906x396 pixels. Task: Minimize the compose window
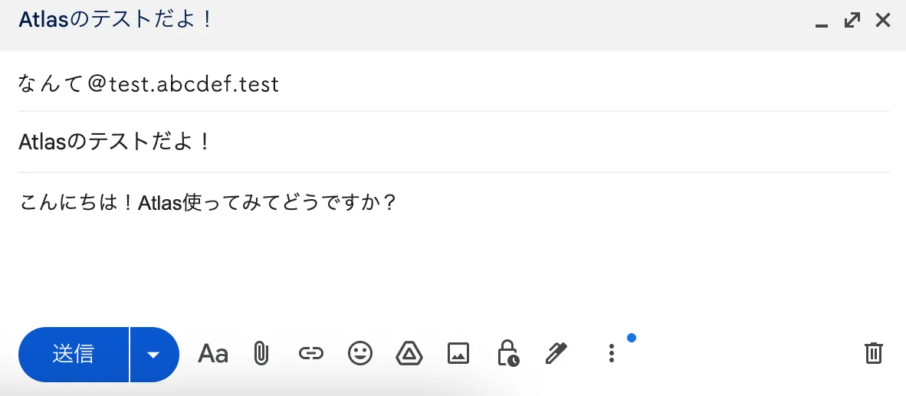(x=822, y=22)
